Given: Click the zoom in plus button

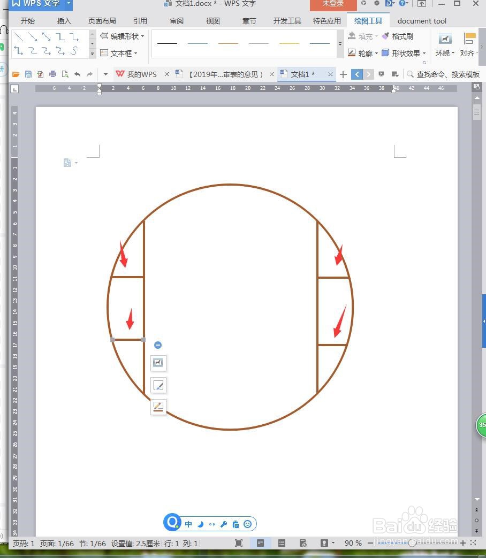Looking at the screenshot, I should 463,542.
